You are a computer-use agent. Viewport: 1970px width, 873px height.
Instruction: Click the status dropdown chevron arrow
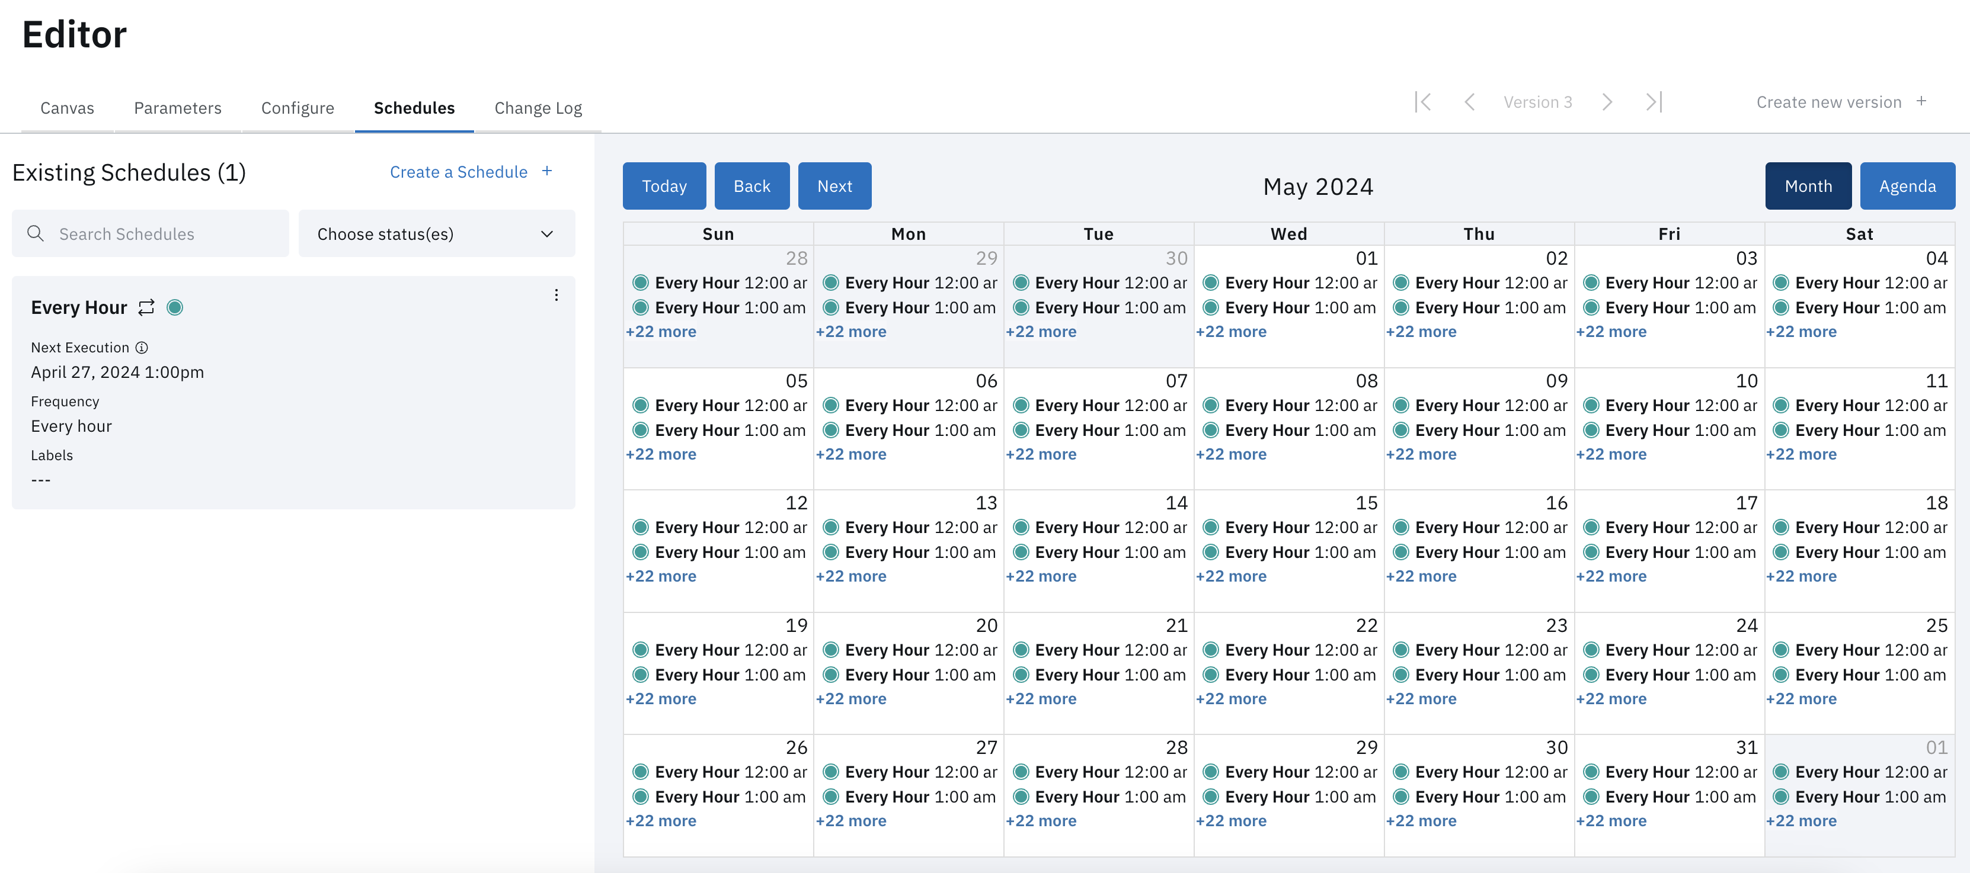[x=547, y=234]
